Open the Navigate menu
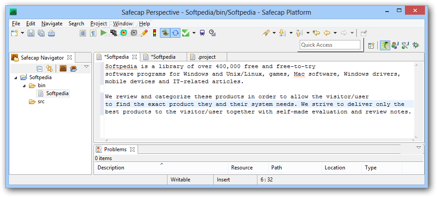The width and height of the screenshot is (437, 197). point(52,24)
